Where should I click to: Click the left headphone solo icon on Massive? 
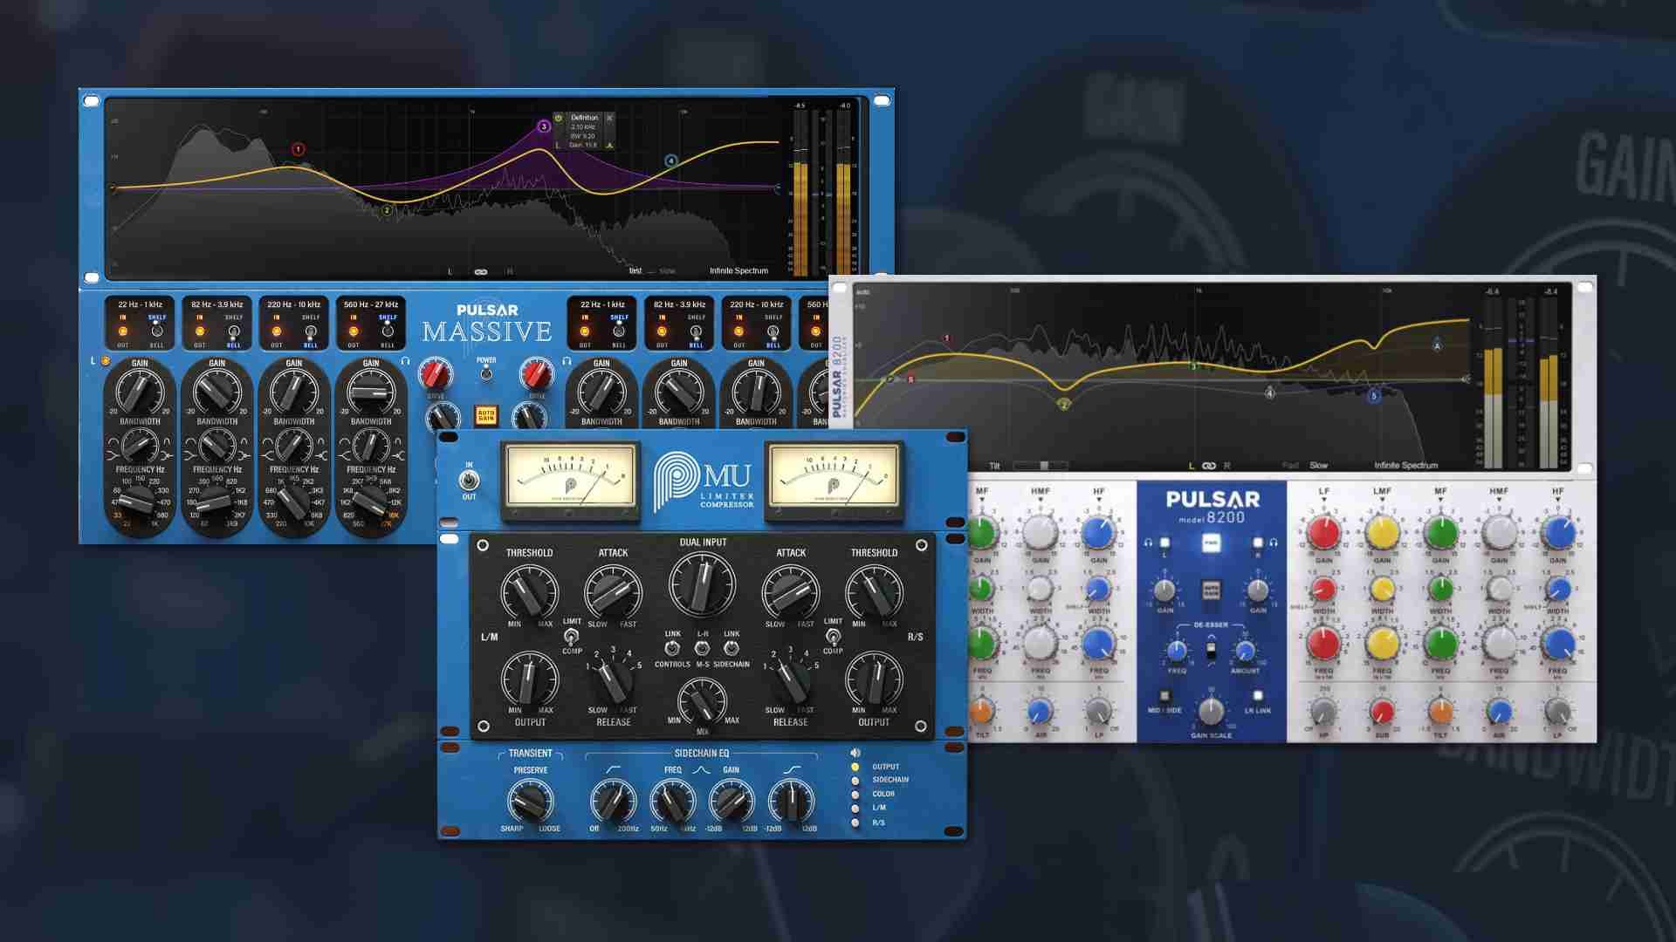click(x=405, y=360)
